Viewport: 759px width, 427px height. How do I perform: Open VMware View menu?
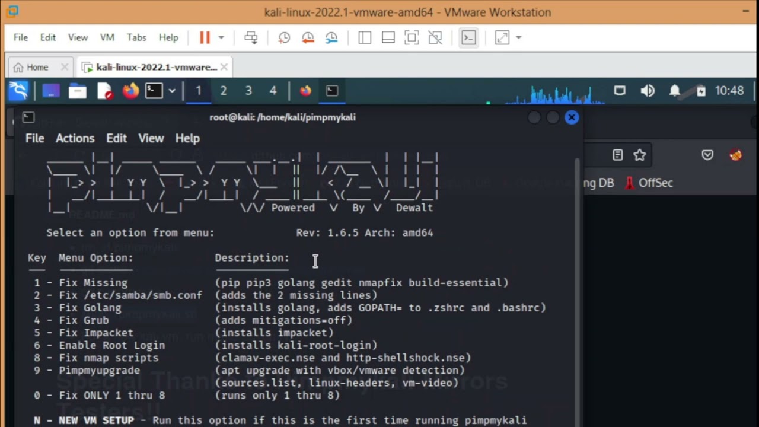tap(78, 37)
